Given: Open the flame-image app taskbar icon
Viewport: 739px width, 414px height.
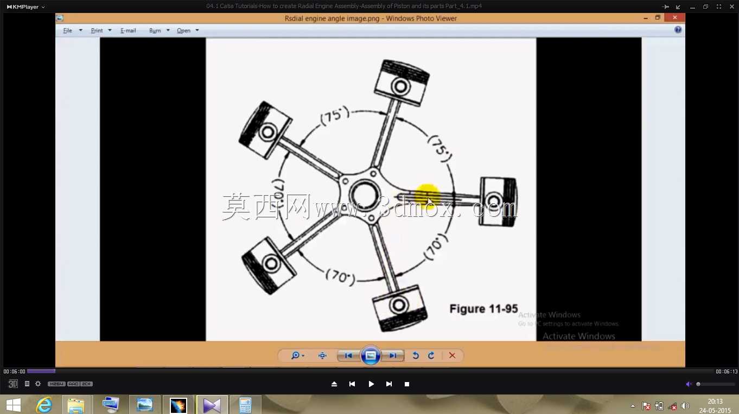Looking at the screenshot, I should (x=178, y=404).
